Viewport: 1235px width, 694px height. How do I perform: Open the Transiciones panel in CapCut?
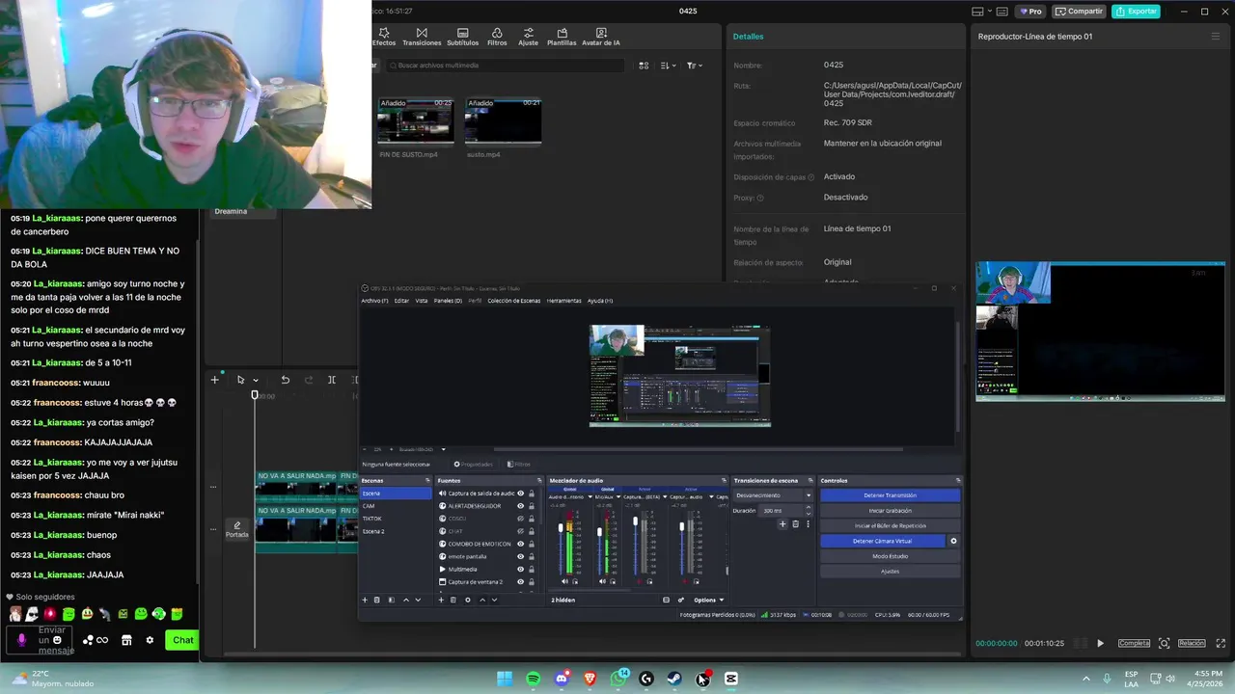422,37
